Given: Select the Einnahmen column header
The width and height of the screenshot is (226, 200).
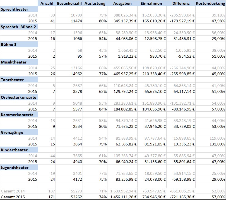Looking at the screenshot, I should (152, 3).
